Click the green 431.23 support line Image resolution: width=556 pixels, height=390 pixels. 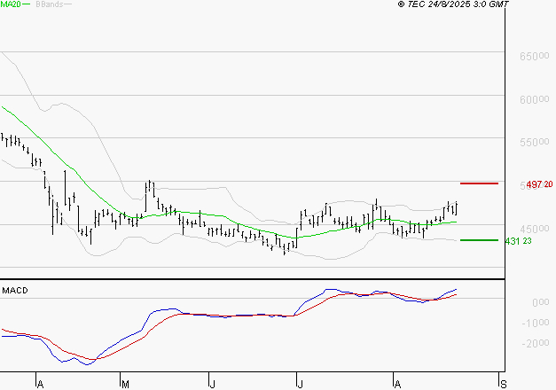coord(478,240)
